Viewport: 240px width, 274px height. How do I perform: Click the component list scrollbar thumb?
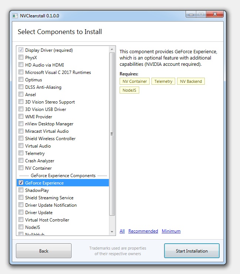tap(112, 134)
